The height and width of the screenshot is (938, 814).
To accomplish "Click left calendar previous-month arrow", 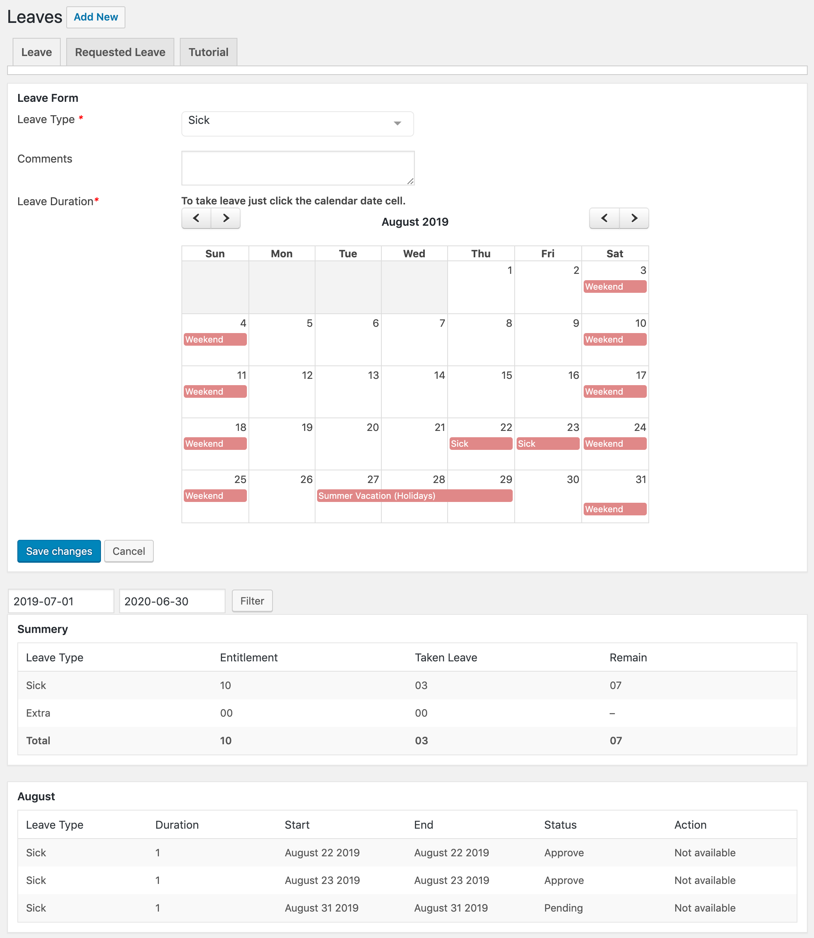I will 196,218.
